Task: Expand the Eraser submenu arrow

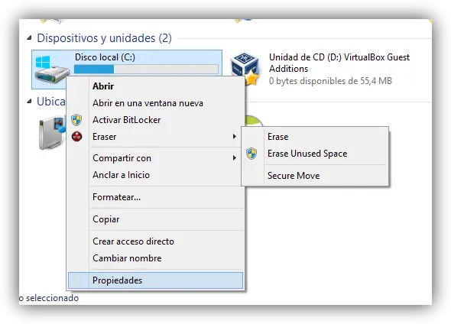Action: (235, 137)
